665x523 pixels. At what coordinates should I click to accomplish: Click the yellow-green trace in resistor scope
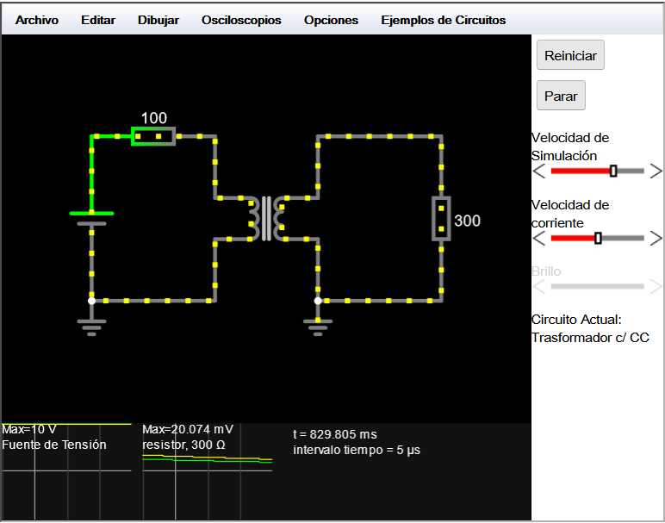(207, 457)
